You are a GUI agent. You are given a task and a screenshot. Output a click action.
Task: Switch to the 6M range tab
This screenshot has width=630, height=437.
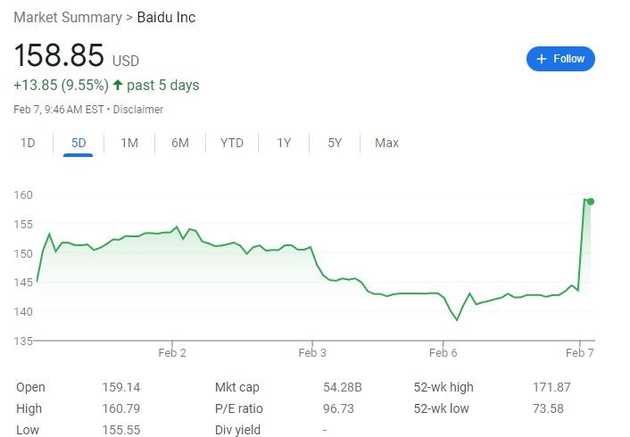(x=180, y=143)
